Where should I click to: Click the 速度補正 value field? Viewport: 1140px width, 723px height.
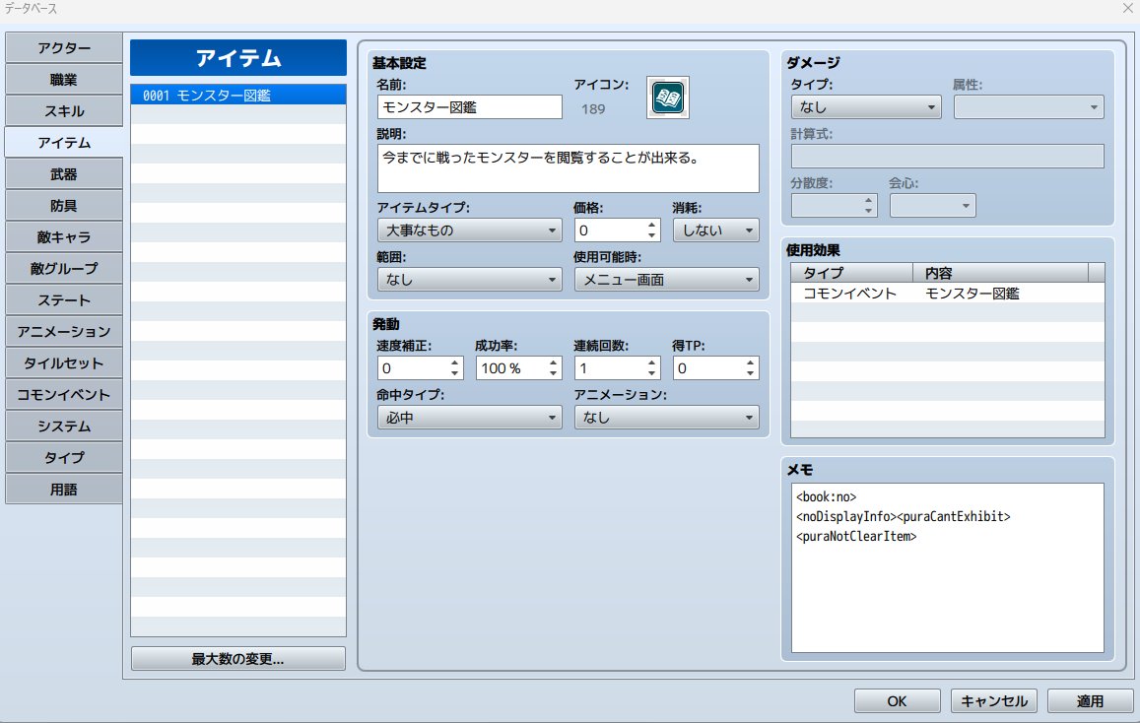click(x=412, y=368)
